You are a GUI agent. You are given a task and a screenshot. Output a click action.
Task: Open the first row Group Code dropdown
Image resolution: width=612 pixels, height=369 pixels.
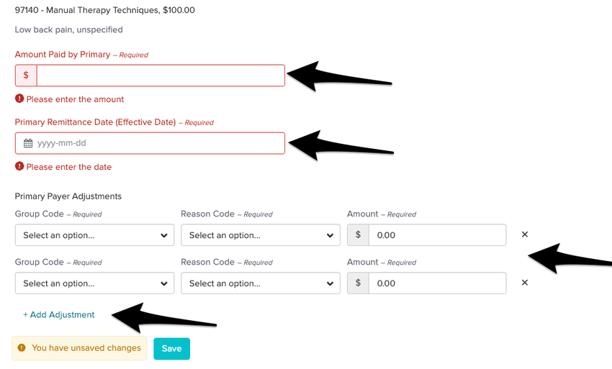click(x=94, y=234)
